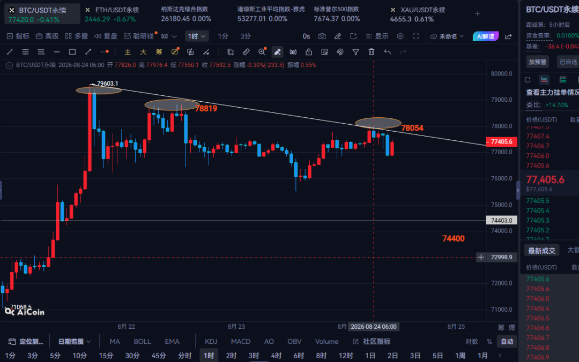Click the 筹 chip distribution toolbar icon

159,52
